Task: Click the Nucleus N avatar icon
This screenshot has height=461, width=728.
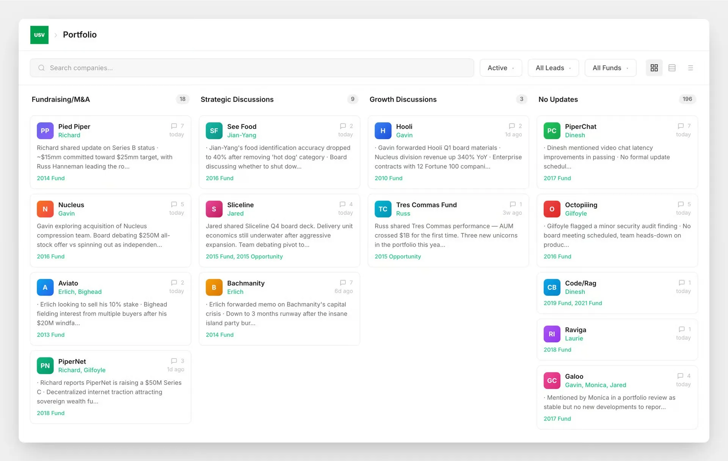Action: [x=45, y=209]
